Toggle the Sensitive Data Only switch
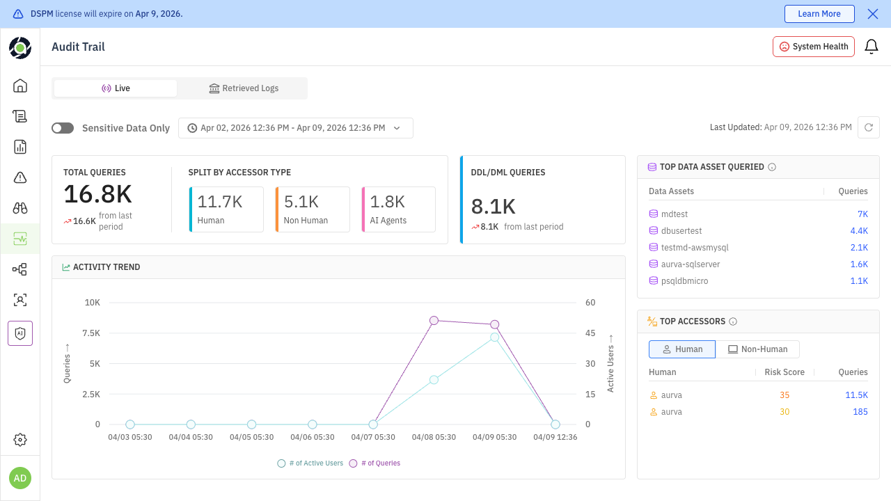891x501 pixels. 63,128
